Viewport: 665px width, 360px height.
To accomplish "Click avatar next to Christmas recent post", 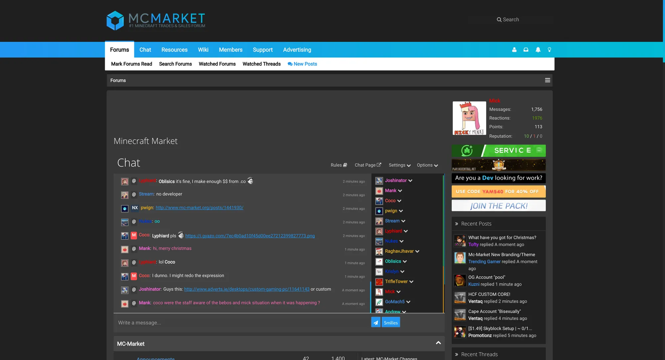I will pos(460,241).
